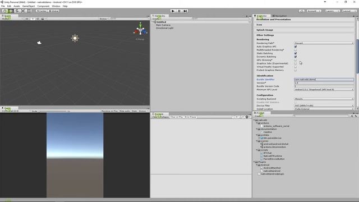Image resolution: width=359 pixels, height=202 pixels.
Task: Select the Hand tool in the toolbar
Action: (4, 11)
